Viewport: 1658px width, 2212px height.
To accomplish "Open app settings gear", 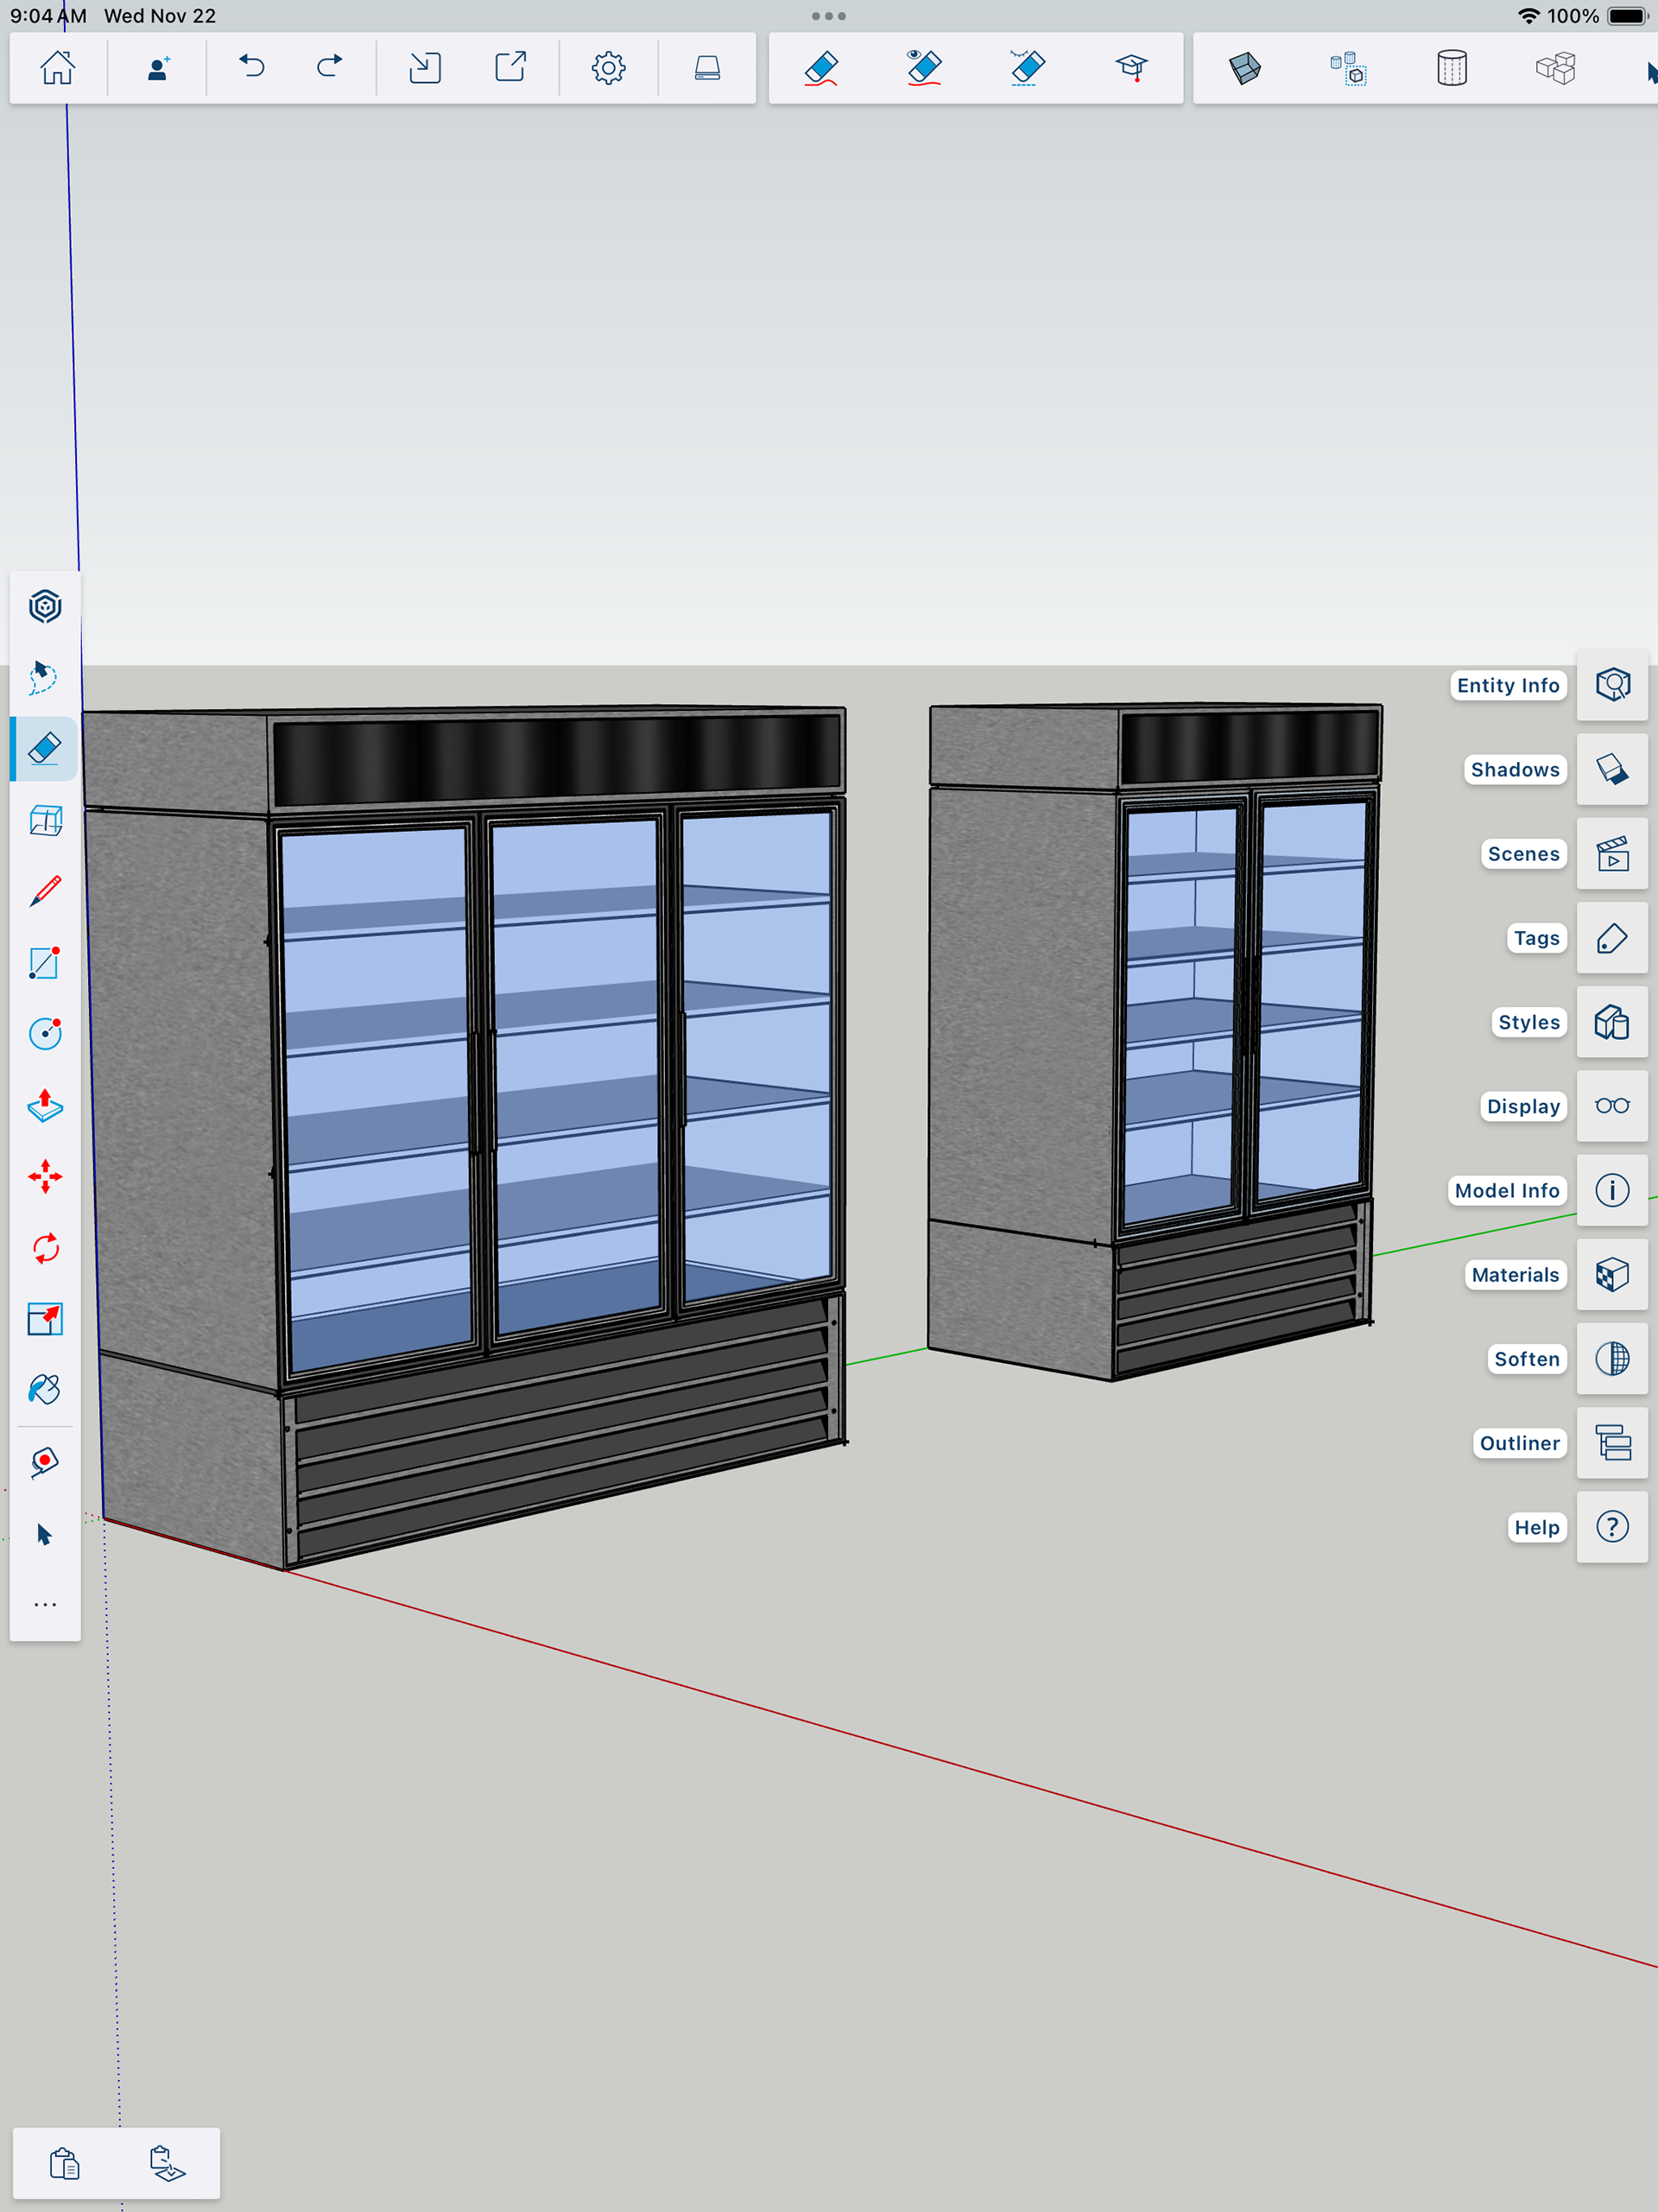I will coord(608,68).
